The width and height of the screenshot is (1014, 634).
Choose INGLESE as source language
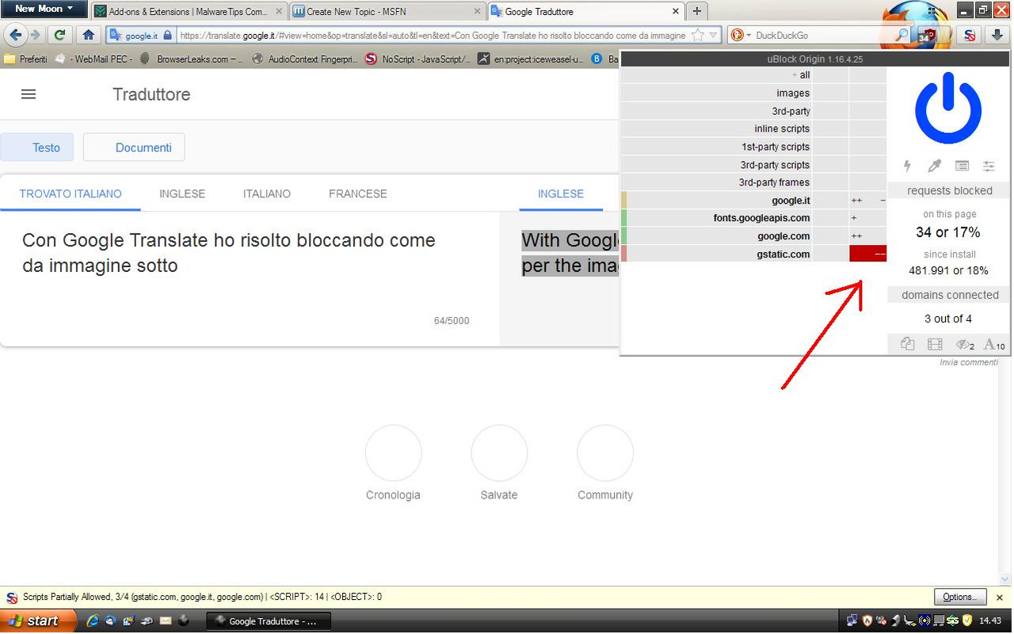pyautogui.click(x=182, y=194)
